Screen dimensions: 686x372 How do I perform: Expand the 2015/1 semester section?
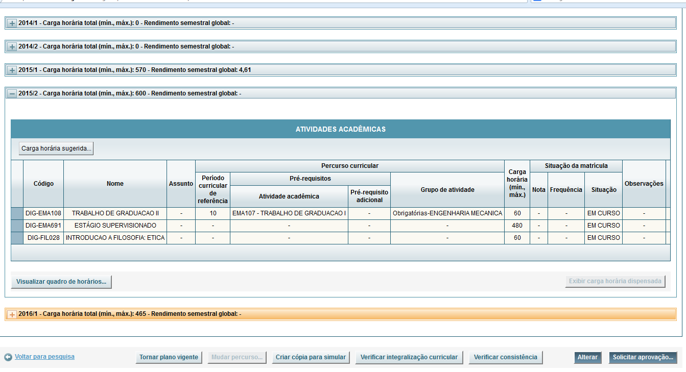click(12, 70)
